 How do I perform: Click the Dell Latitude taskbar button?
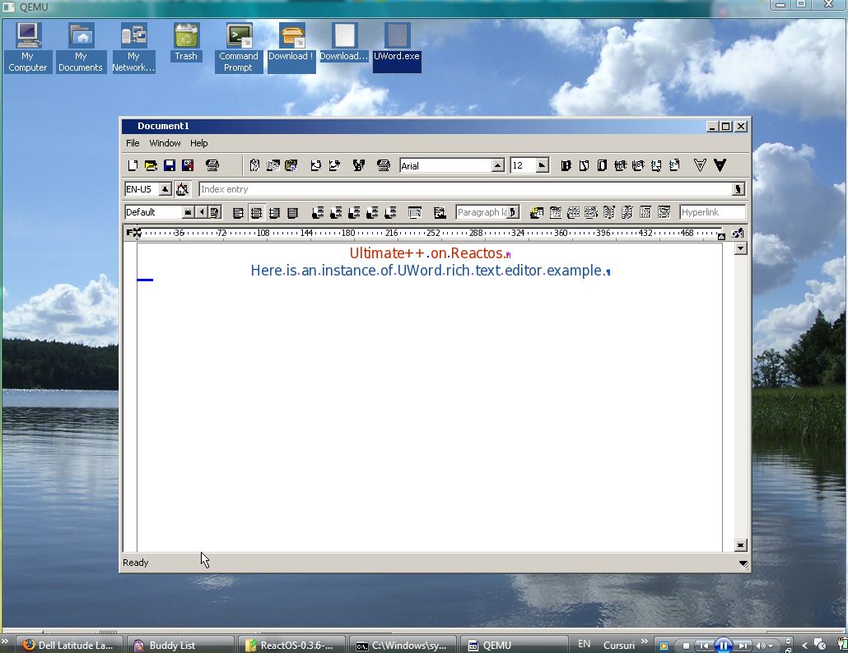[71, 645]
